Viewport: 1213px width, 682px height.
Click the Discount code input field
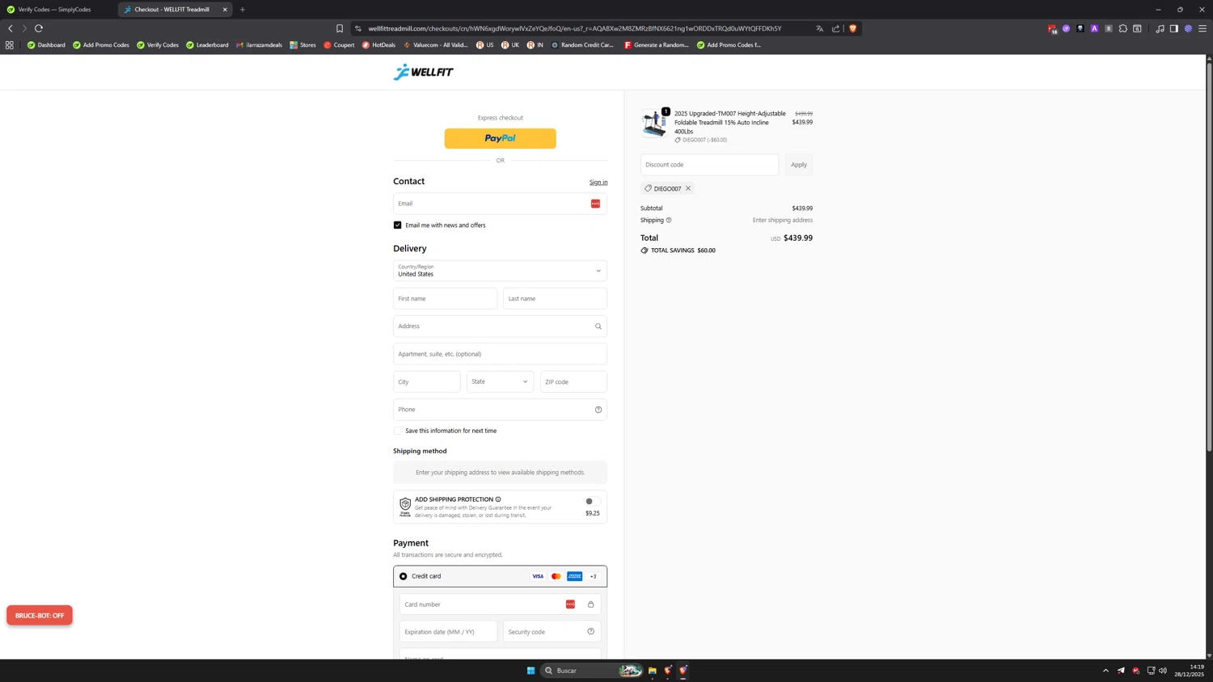click(x=709, y=165)
